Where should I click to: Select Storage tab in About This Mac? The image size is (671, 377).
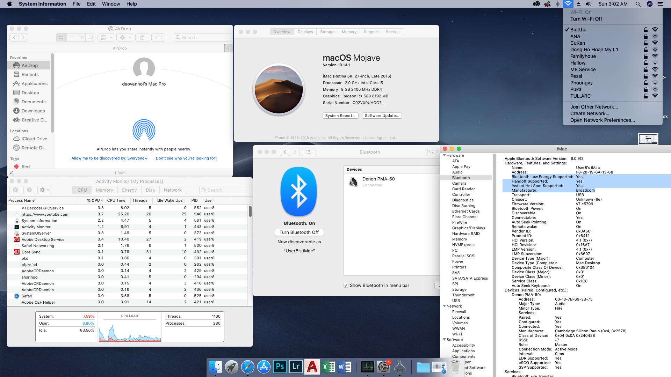pos(327,32)
